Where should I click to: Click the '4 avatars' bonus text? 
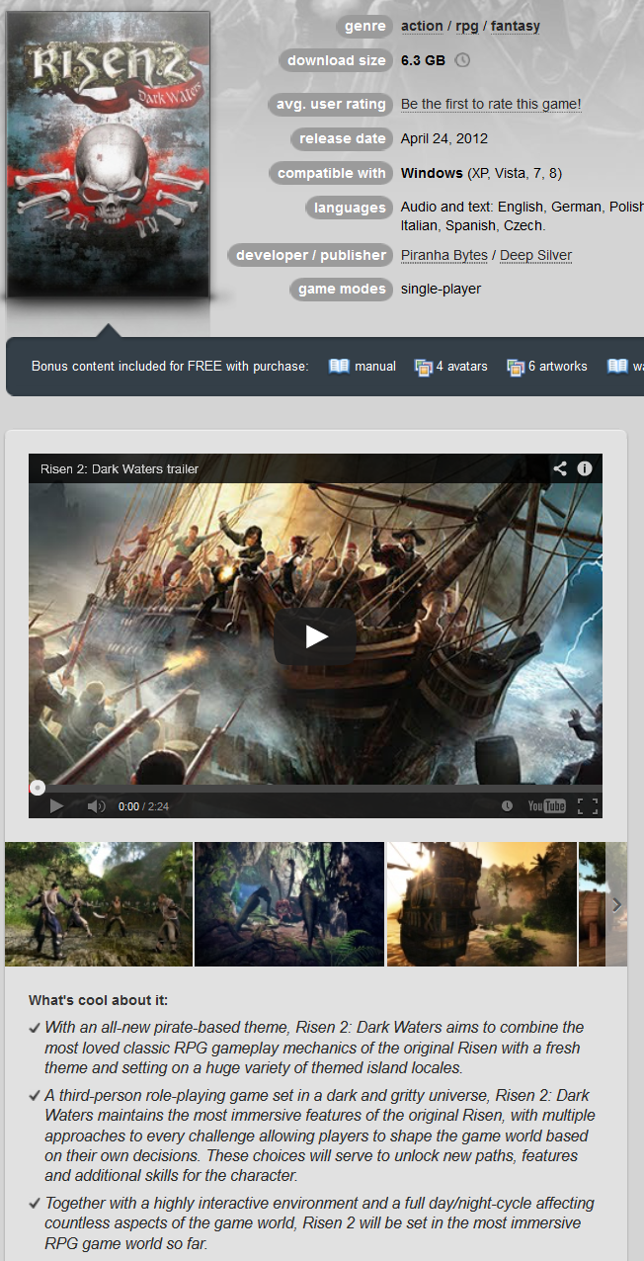pos(462,367)
